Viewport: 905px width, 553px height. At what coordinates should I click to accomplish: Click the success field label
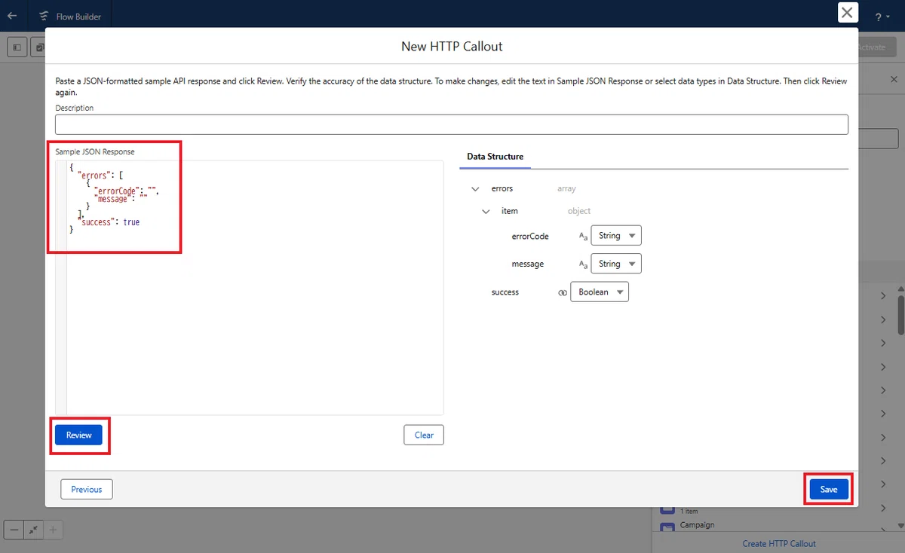click(505, 292)
